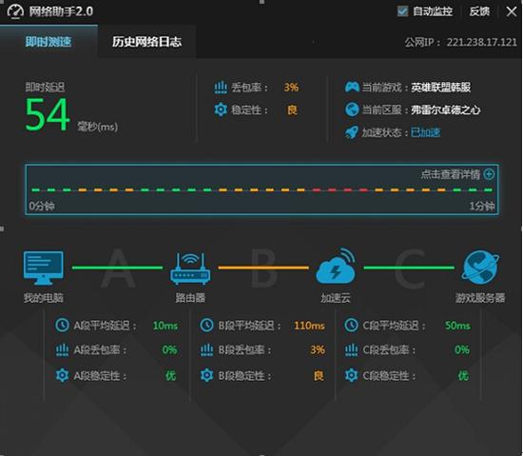Viewport: 523px width, 456px height.
Task: Click the 54 ms latency value
Action: tap(48, 114)
